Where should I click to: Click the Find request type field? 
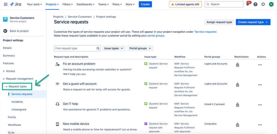coord(77,48)
